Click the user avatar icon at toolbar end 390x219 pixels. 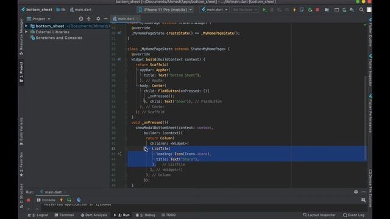369,10
